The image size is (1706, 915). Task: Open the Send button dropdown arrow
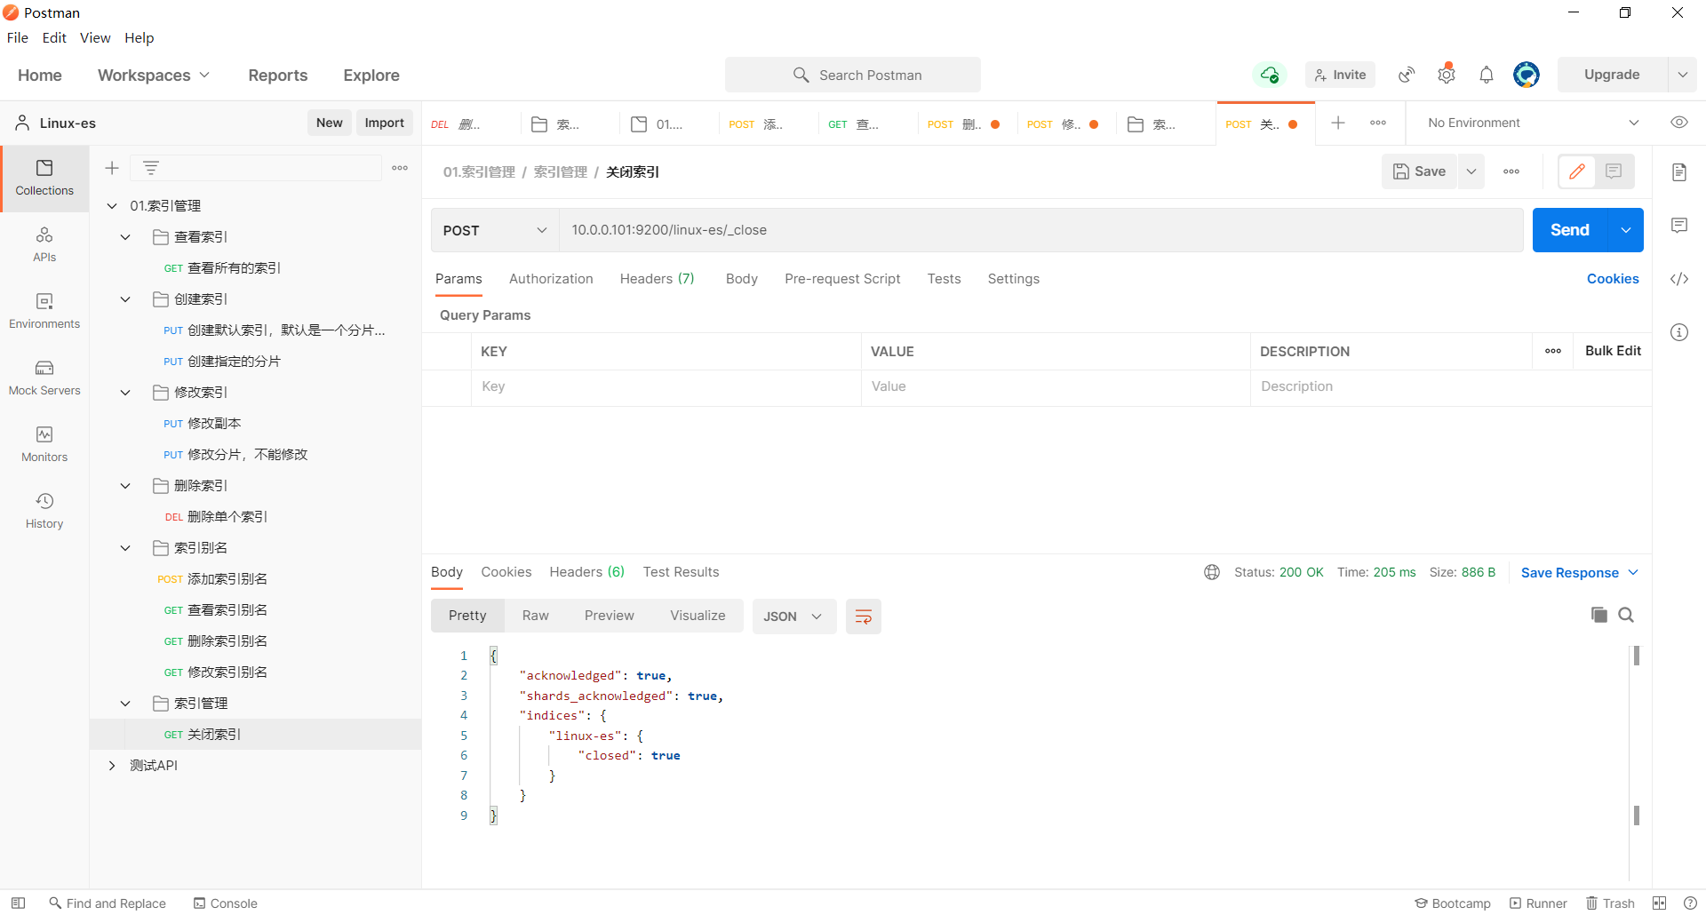point(1626,230)
